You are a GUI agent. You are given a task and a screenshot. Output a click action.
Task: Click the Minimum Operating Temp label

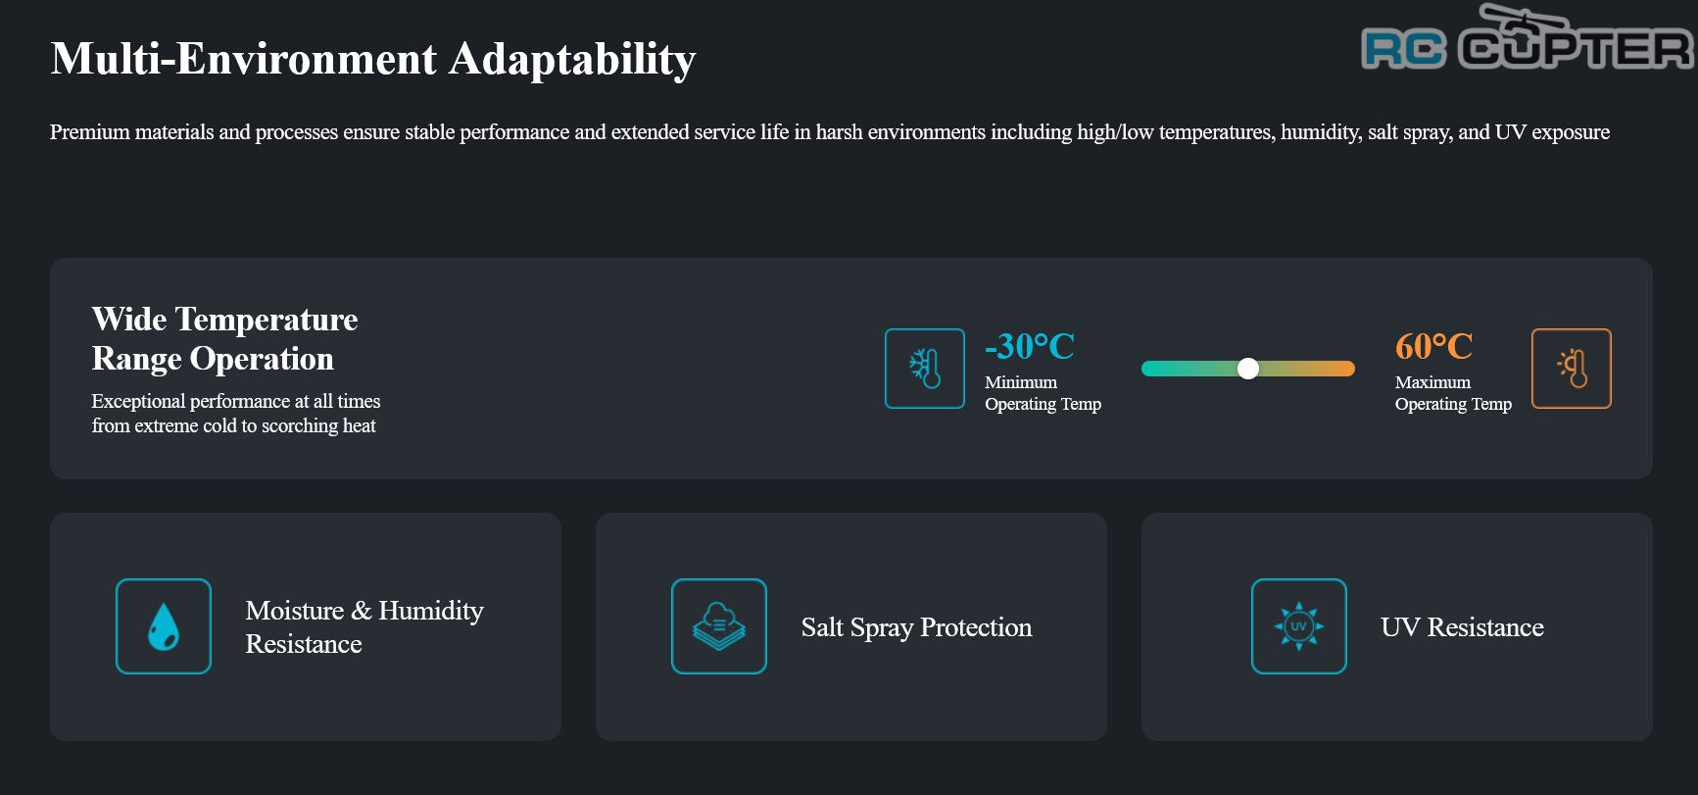[1043, 393]
